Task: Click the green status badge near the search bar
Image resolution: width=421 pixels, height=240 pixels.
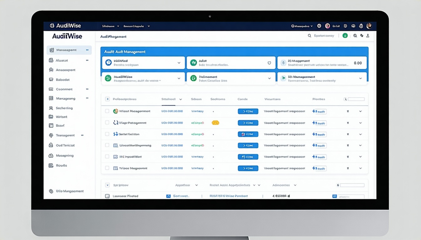Action: (345, 36)
